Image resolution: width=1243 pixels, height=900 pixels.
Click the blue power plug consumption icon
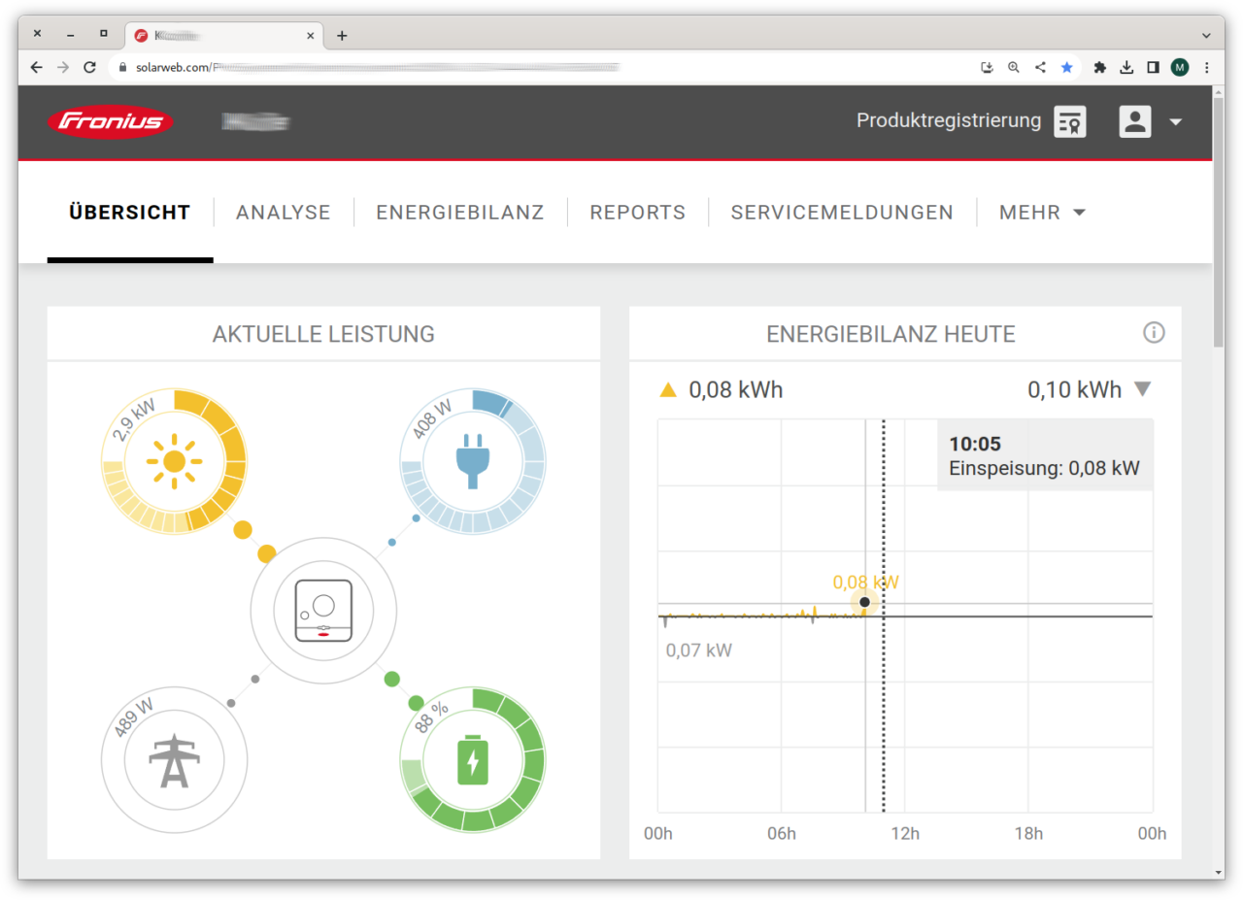[x=473, y=461]
